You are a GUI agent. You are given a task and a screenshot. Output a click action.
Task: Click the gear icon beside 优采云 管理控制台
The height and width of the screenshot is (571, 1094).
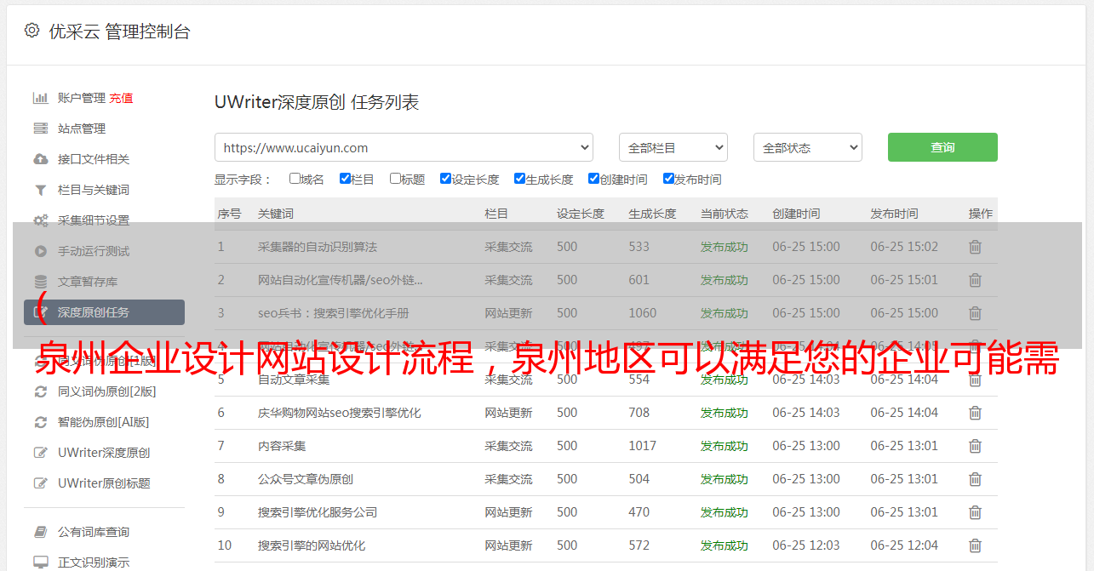(32, 31)
